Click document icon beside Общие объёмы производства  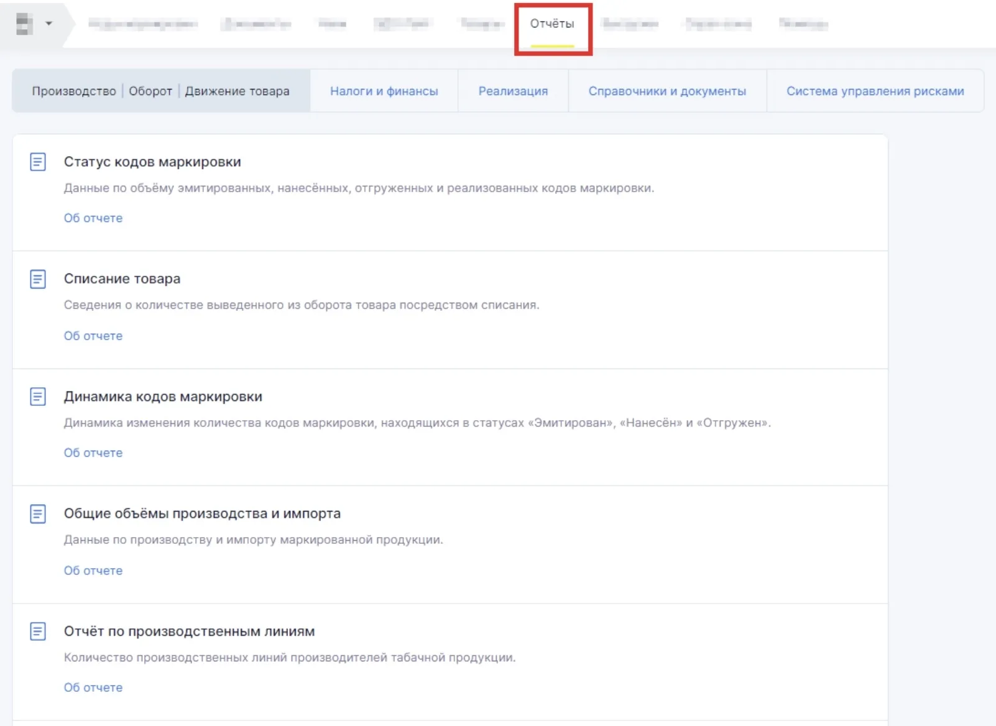pos(38,514)
